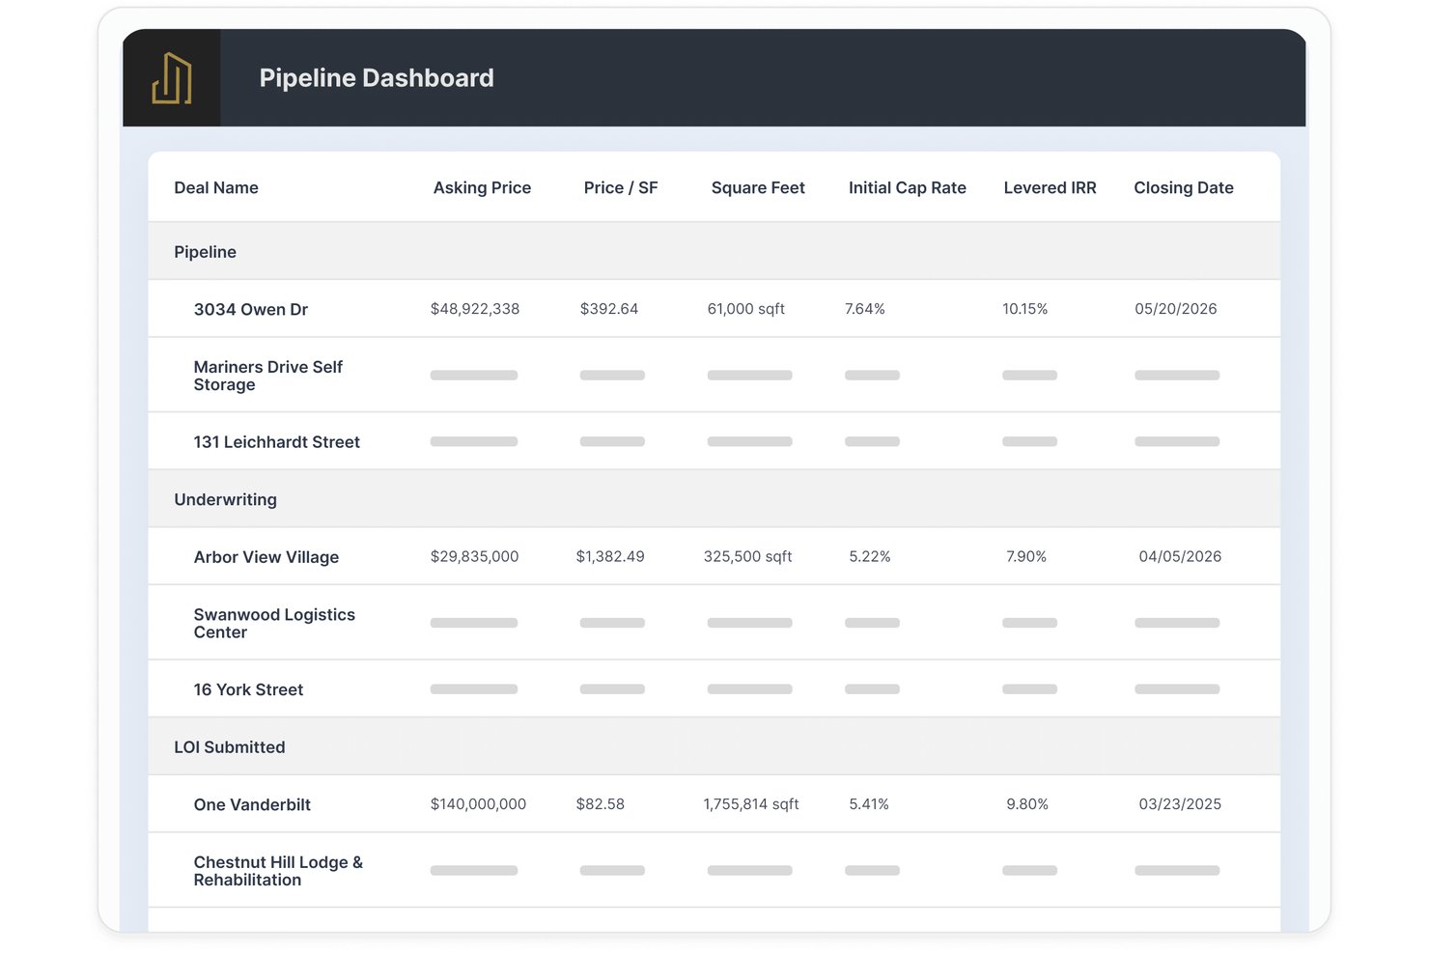Open the 16 York Street deal

248,689
